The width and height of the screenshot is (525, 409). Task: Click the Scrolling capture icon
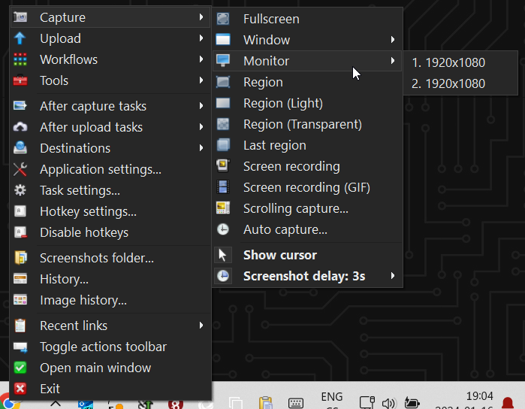(223, 208)
